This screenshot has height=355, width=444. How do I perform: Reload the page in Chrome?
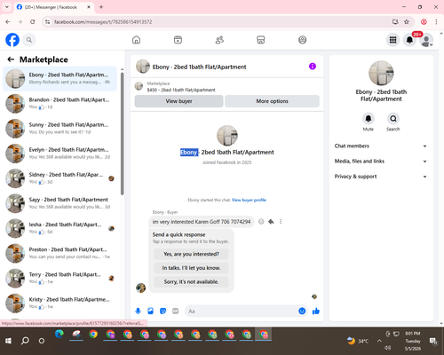pyautogui.click(x=33, y=22)
